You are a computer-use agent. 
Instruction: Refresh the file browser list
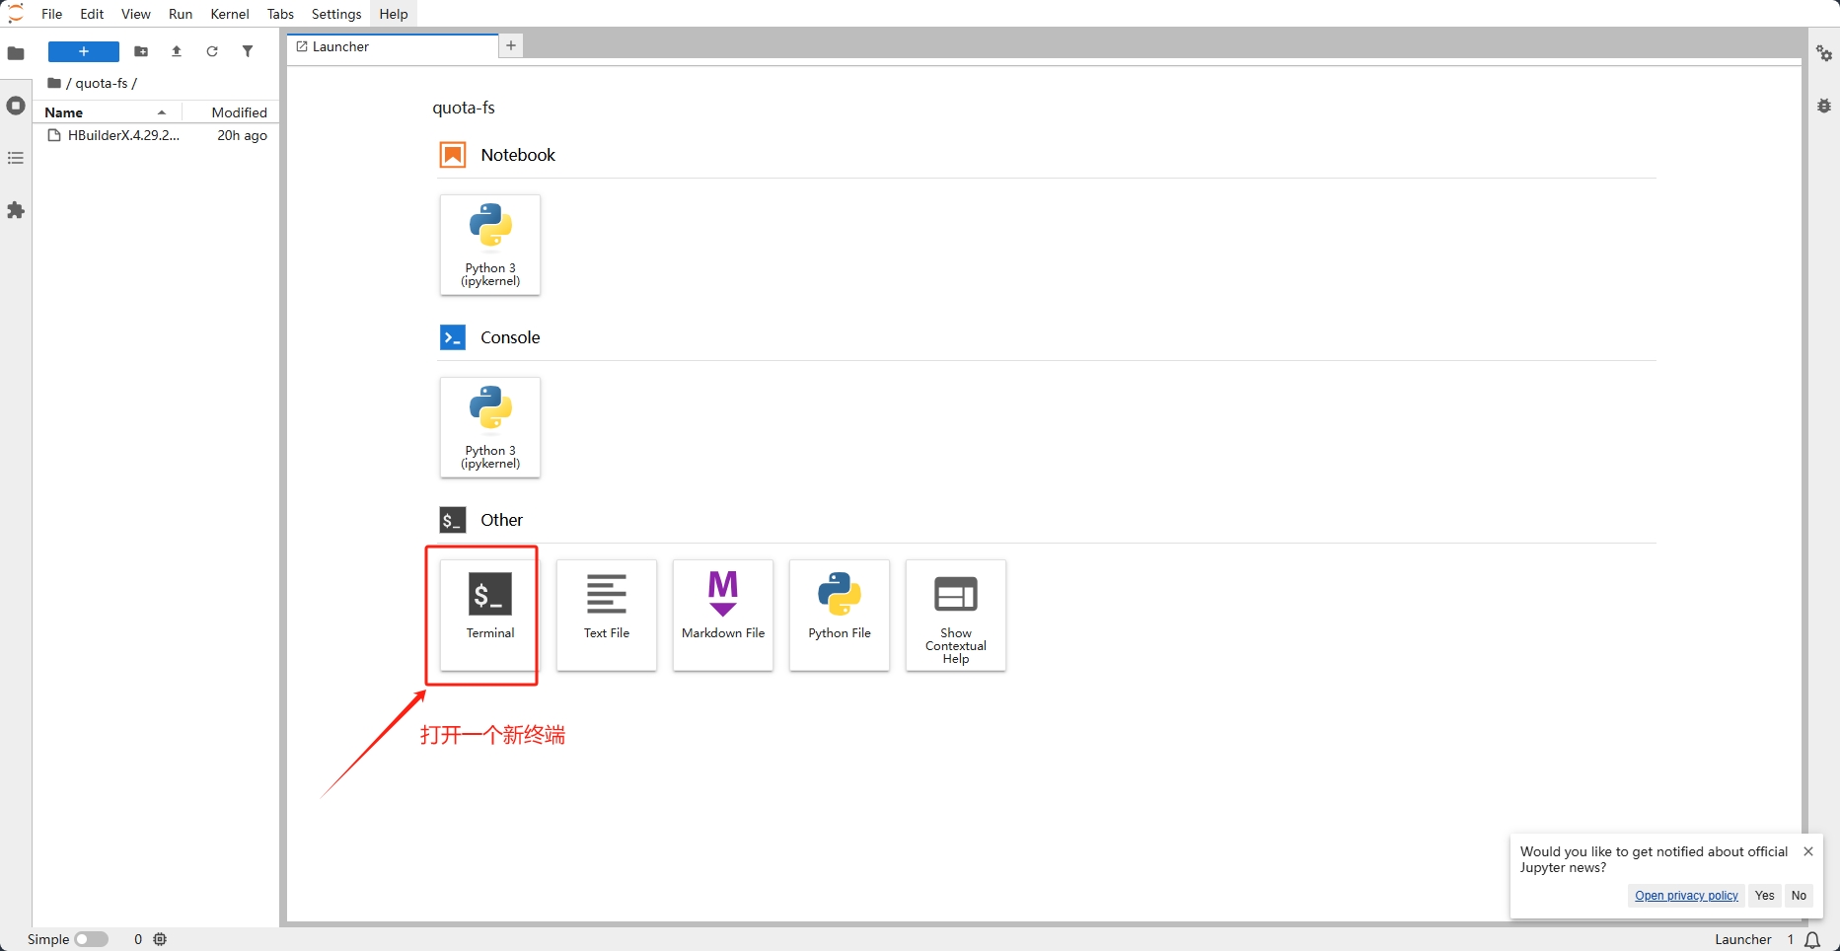(x=212, y=51)
